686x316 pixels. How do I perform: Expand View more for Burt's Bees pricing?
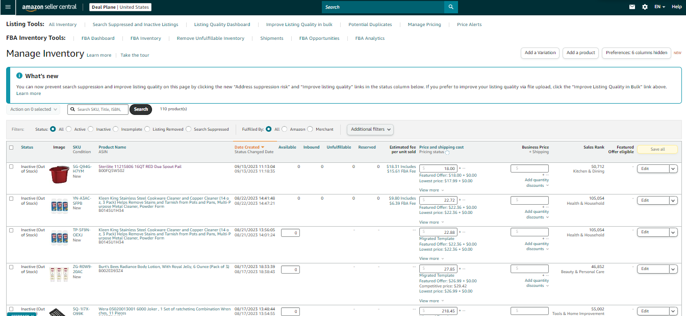[x=431, y=301]
